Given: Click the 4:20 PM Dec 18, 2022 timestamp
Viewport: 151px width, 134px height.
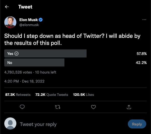Looking at the screenshot, I should (x=24, y=81).
